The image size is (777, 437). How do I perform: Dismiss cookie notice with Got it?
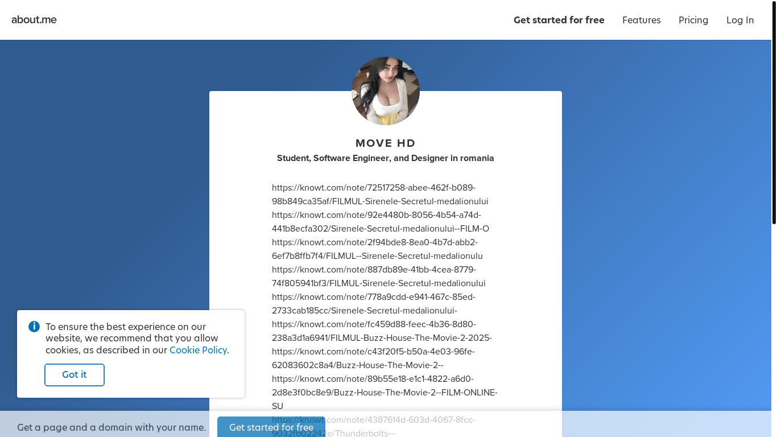(x=75, y=375)
